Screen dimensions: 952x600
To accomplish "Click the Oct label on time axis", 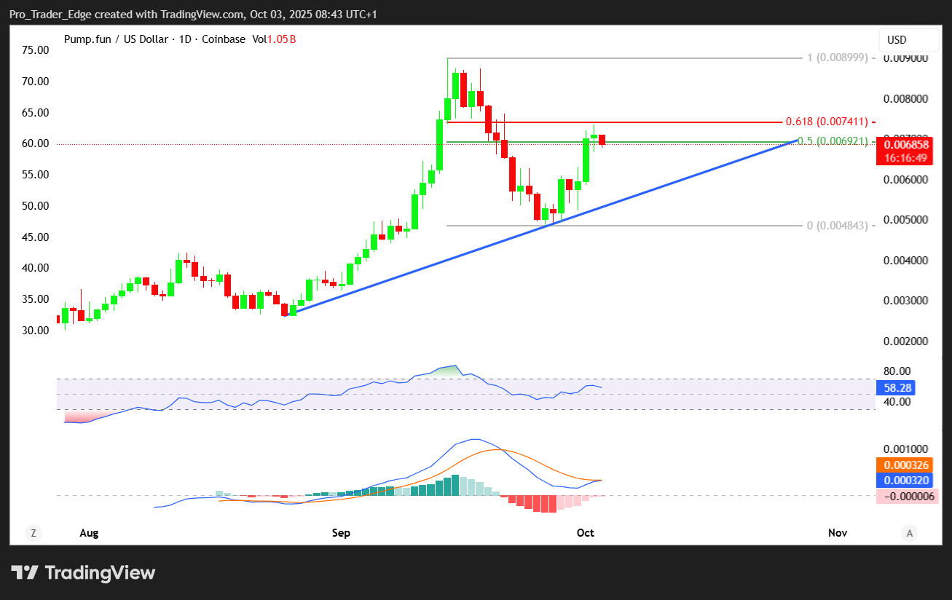I will [586, 533].
